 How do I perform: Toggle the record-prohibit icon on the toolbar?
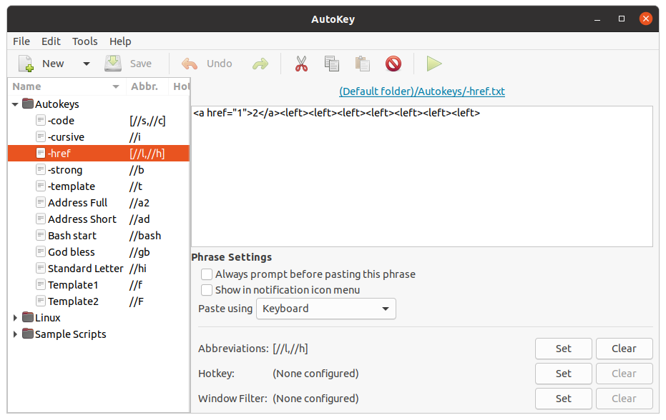393,63
